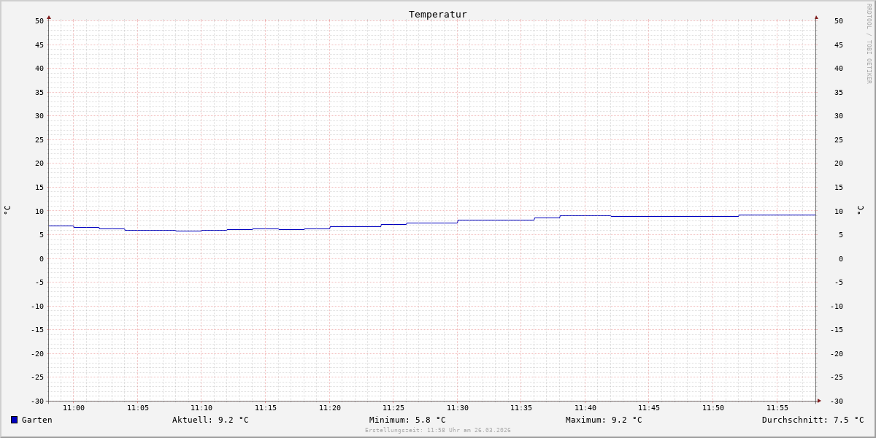Select the Maximum: 9.2 °C reading
The image size is (876, 438).
pyautogui.click(x=604, y=420)
